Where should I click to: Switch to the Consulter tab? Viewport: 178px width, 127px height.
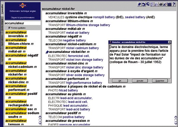click(2, 9)
